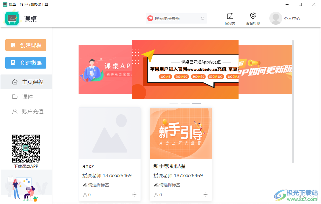Click the 下载课桌APP QR code

coord(26,149)
